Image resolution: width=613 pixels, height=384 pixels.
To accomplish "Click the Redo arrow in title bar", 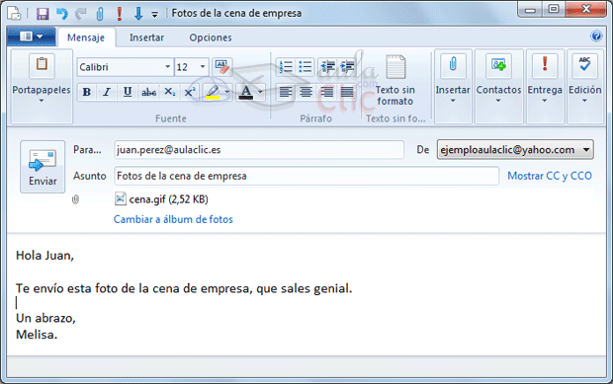I will pyautogui.click(x=81, y=14).
